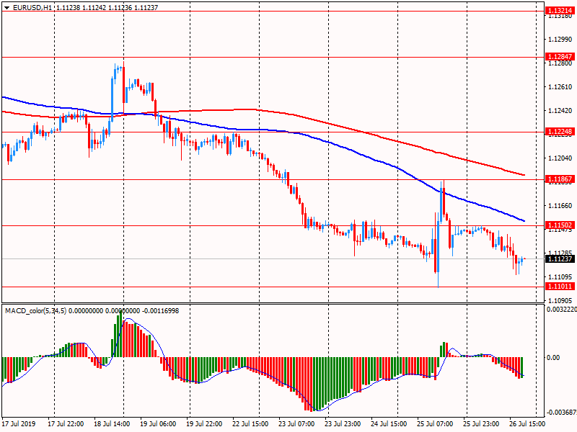Click the 24 Jul 15:00 time label
Image resolution: width=577 pixels, height=432 pixels.
tap(389, 423)
